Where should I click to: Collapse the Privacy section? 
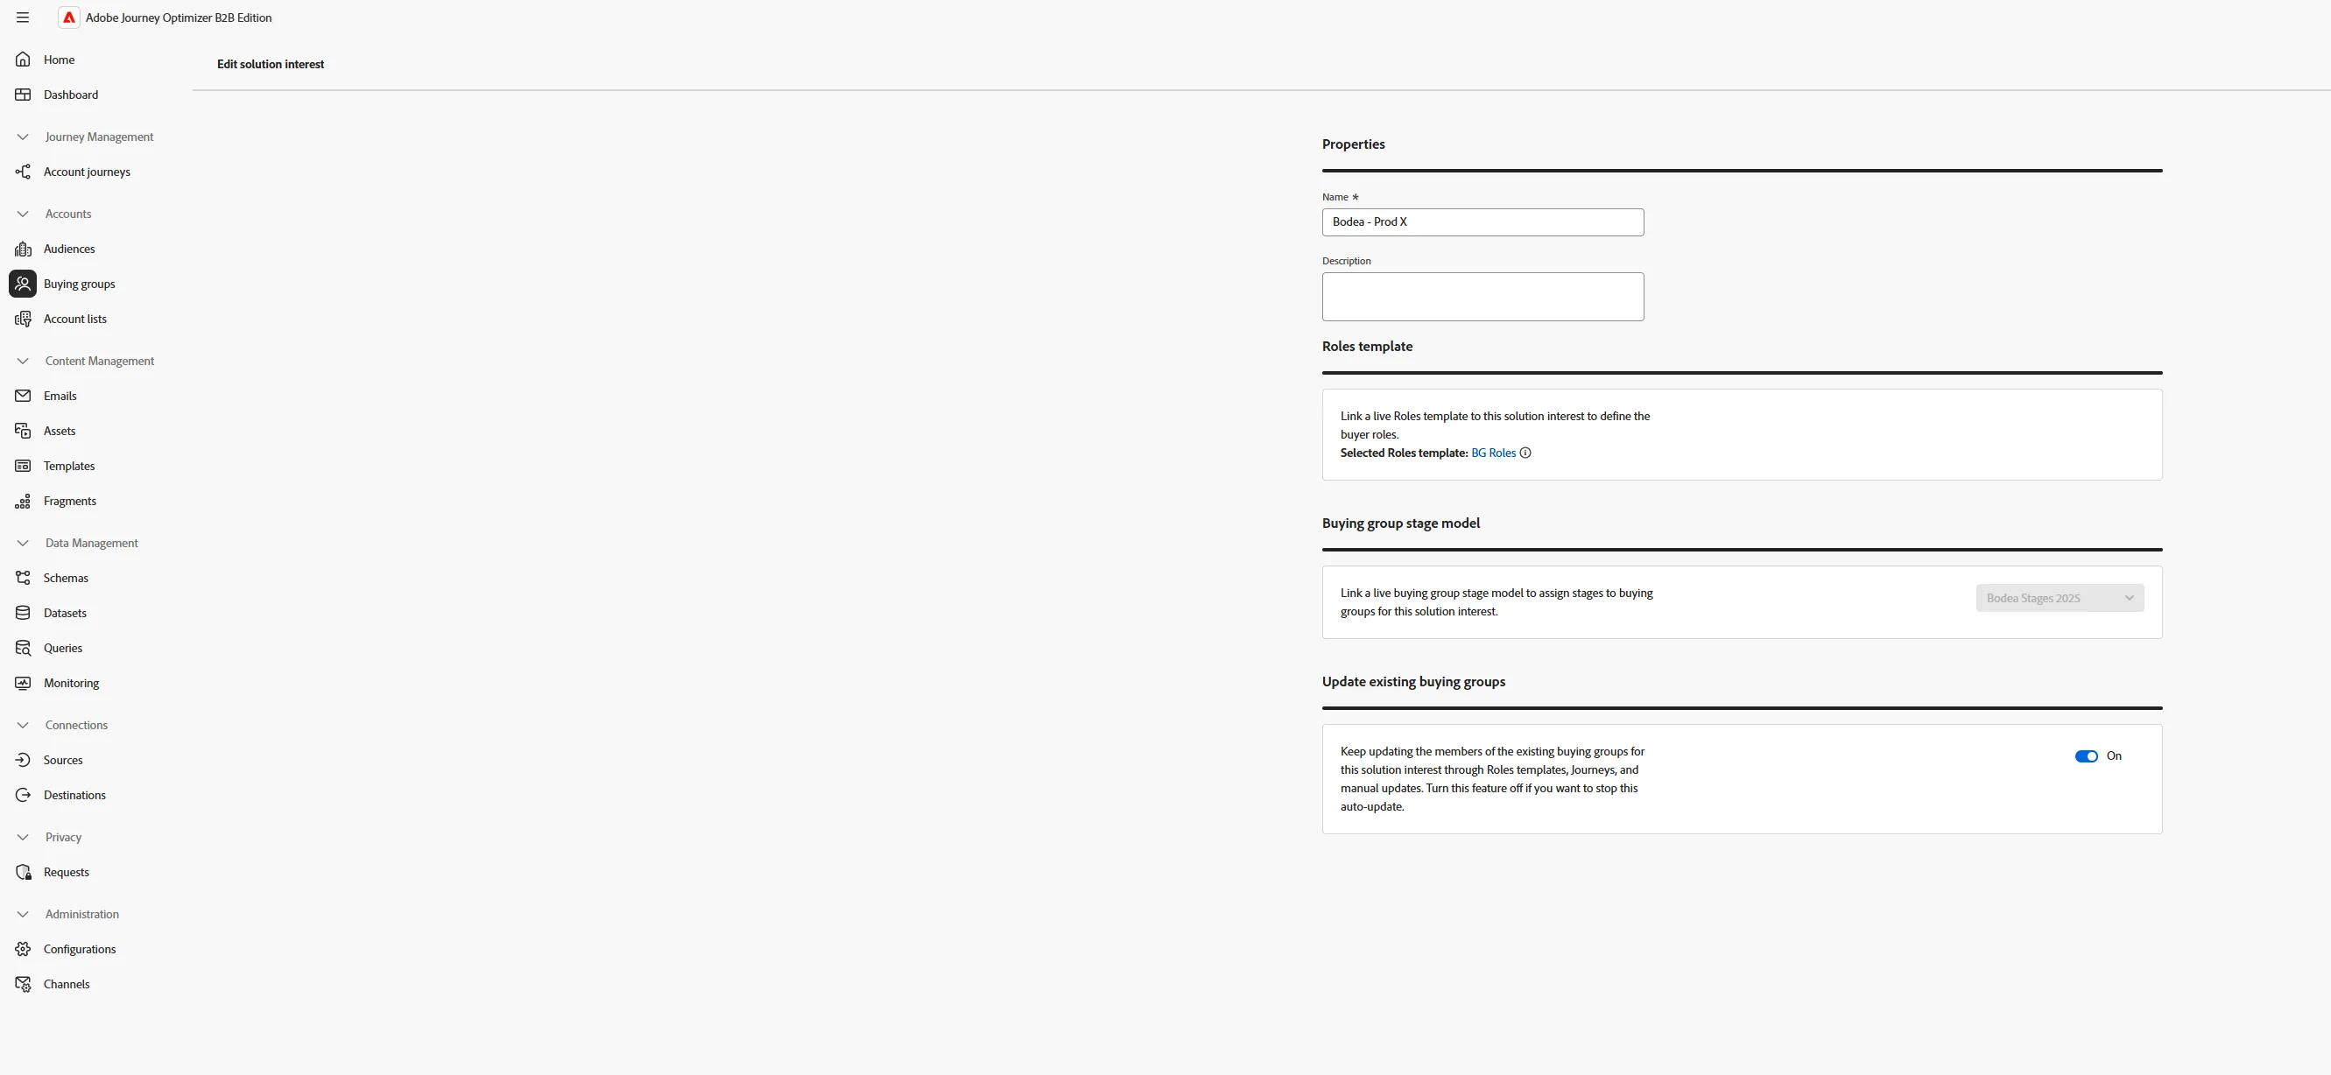point(23,838)
